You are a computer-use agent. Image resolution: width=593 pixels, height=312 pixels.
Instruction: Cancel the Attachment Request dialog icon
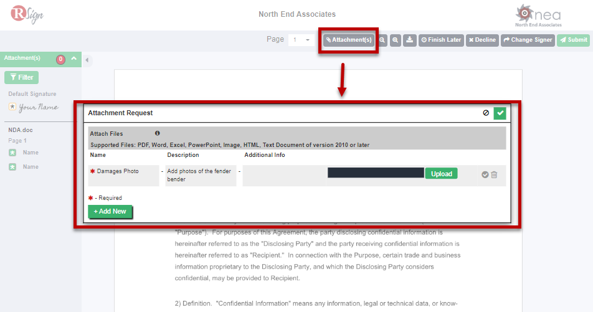486,113
